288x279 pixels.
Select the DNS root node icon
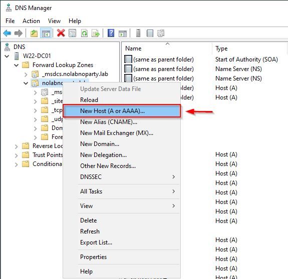(7, 47)
